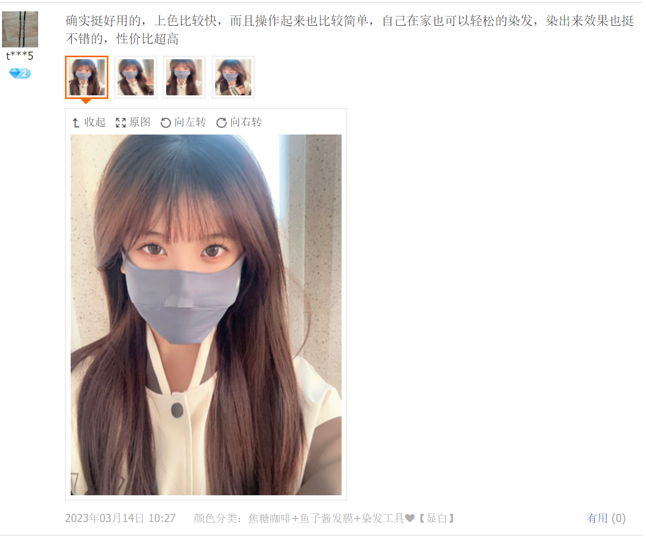Click the collapse arrow icon beside 收起
The width and height of the screenshot is (646, 536).
(x=76, y=123)
